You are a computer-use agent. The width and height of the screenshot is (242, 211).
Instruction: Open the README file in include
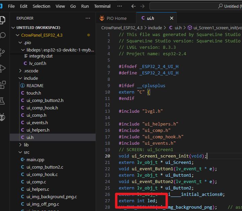pos(53,86)
